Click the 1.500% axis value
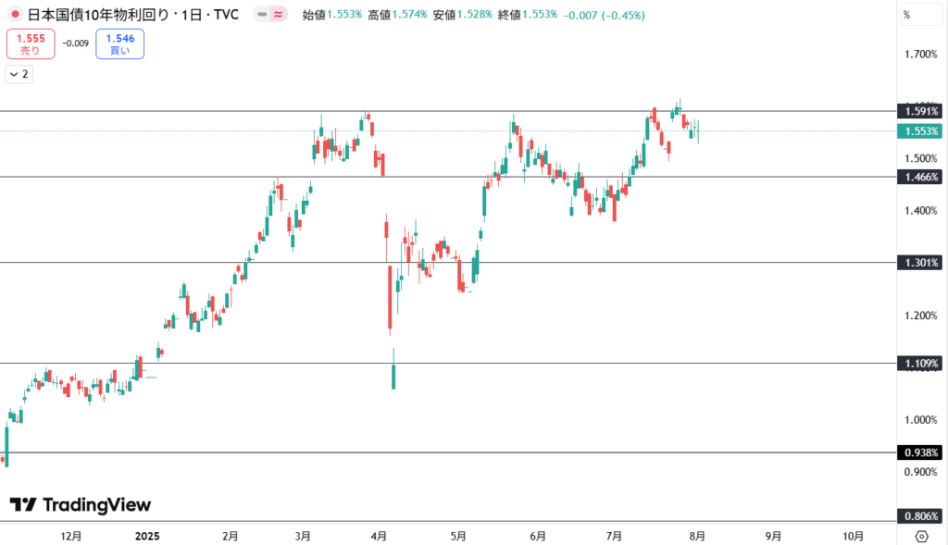Screen dimensions: 948x545 pyautogui.click(x=921, y=158)
